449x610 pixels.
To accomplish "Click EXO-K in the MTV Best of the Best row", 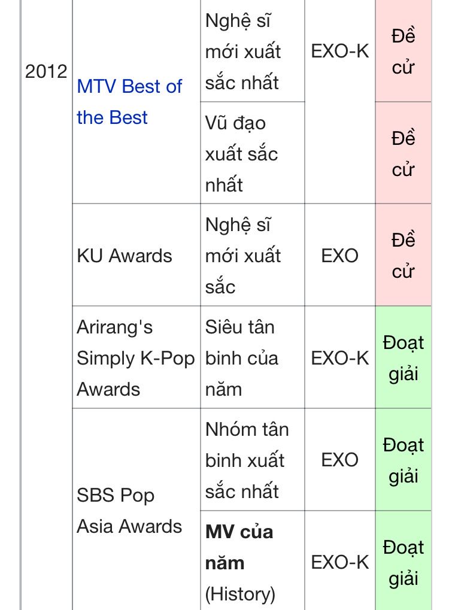I will coord(340,51).
